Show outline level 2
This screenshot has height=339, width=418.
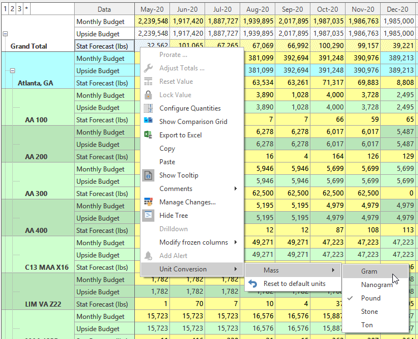click(x=12, y=9)
